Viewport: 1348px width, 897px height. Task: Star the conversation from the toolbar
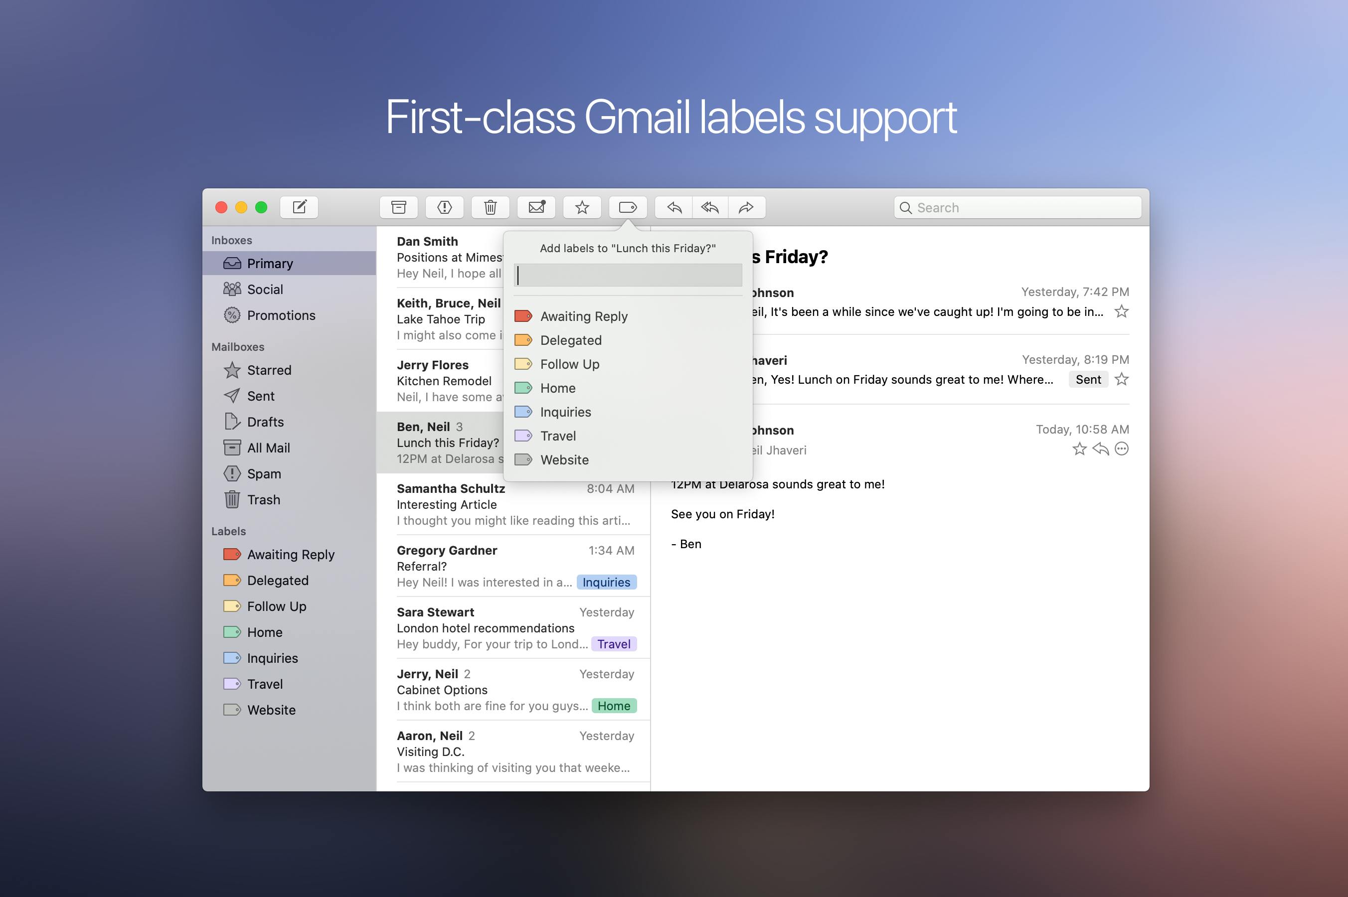pos(582,207)
